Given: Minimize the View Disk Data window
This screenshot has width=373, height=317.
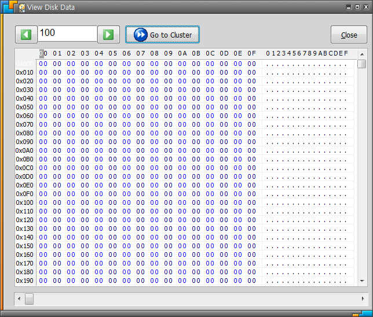Looking at the screenshot, I should (349, 8).
